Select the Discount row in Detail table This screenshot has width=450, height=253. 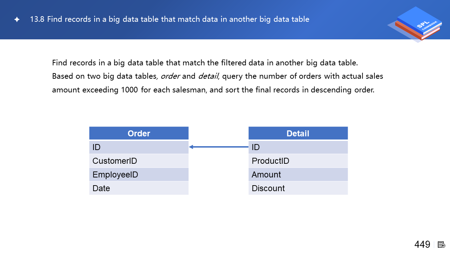(x=298, y=188)
